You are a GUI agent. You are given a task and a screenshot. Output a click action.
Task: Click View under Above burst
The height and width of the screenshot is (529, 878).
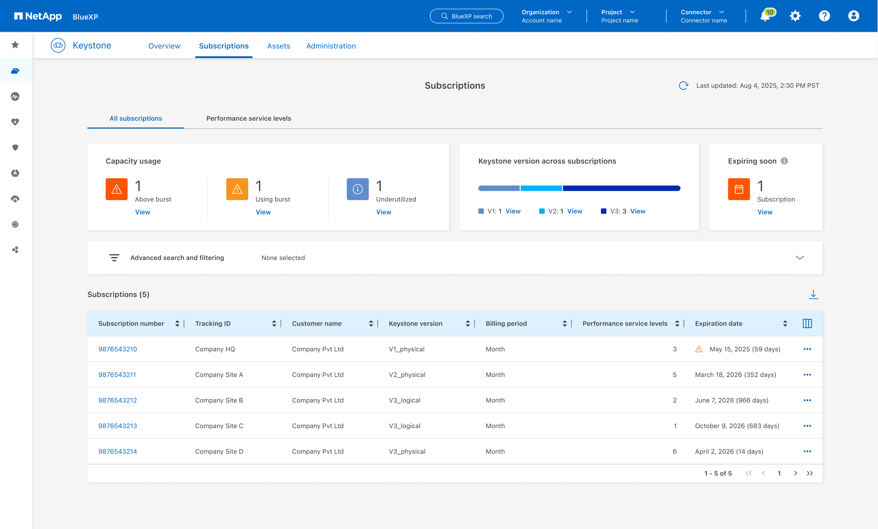[x=143, y=212]
